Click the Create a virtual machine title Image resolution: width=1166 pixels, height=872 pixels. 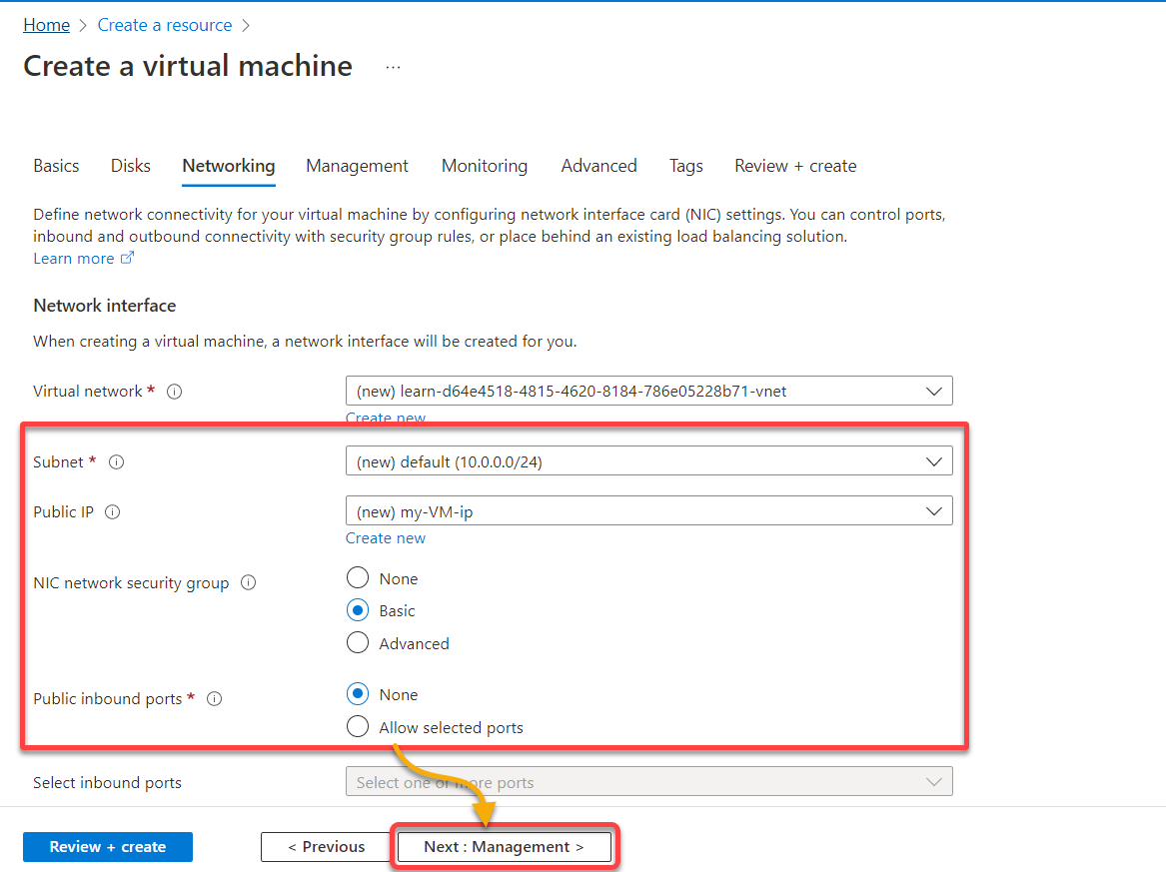point(188,66)
